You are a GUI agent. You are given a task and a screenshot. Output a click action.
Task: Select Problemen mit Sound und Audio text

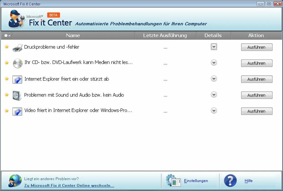(x=74, y=95)
